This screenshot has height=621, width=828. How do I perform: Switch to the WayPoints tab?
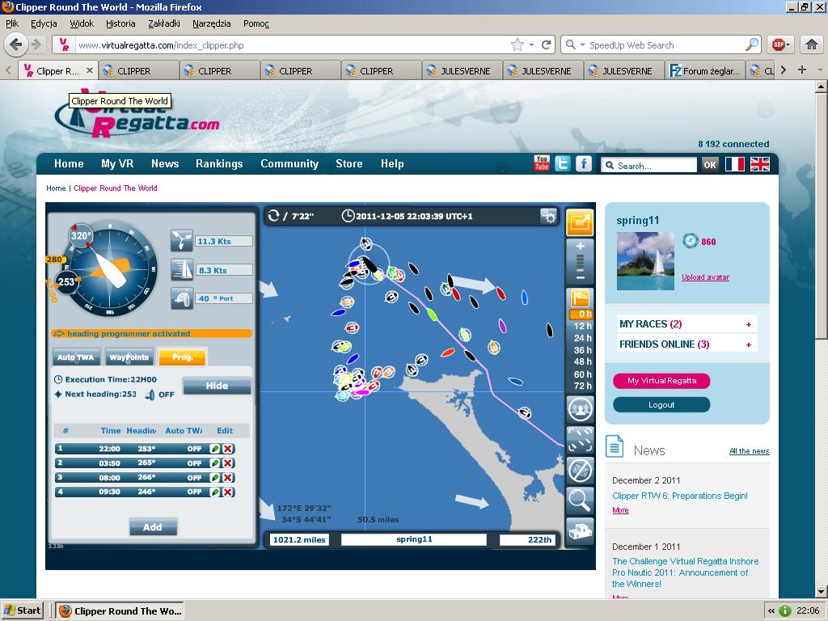(x=129, y=357)
